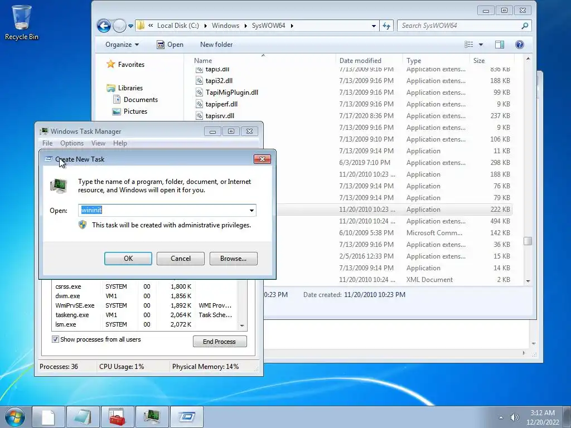Click the Explorer forward arrow button
Viewport: 571px width, 428px height.
click(119, 26)
